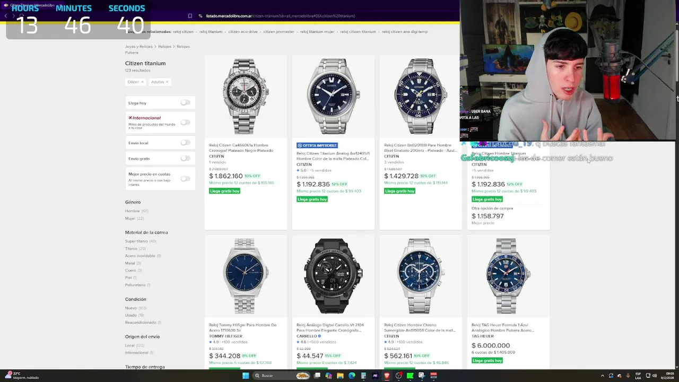Open related search reloj citizen ana digi temp
Screen dimensions: 679x382
coord(405,31)
